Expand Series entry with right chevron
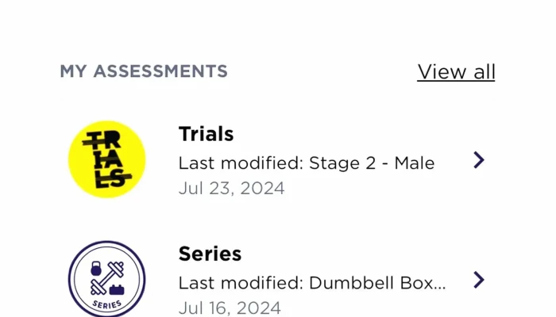The width and height of the screenshot is (556, 317). pos(479,280)
